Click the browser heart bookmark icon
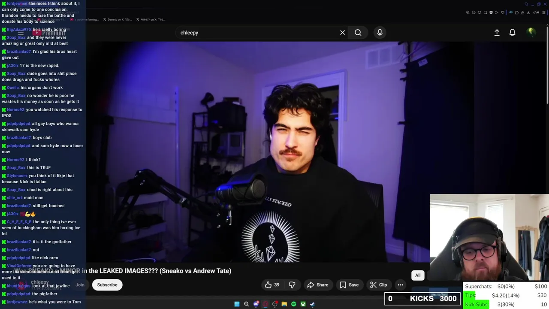Image resolution: width=549 pixels, height=309 pixels. [503, 12]
